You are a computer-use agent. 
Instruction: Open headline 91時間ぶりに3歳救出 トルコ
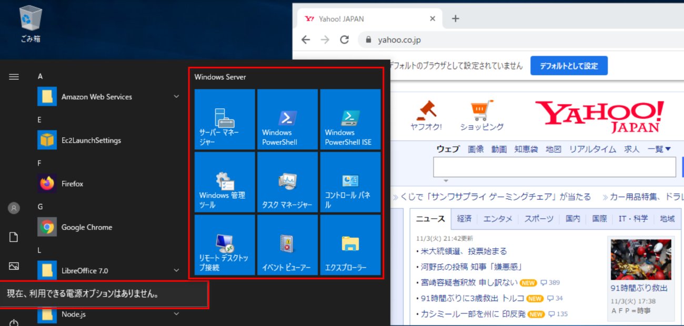(472, 299)
